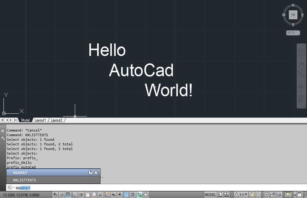Switch to the Layout1 tab
The height and width of the screenshot is (198, 307).
pyautogui.click(x=40, y=120)
